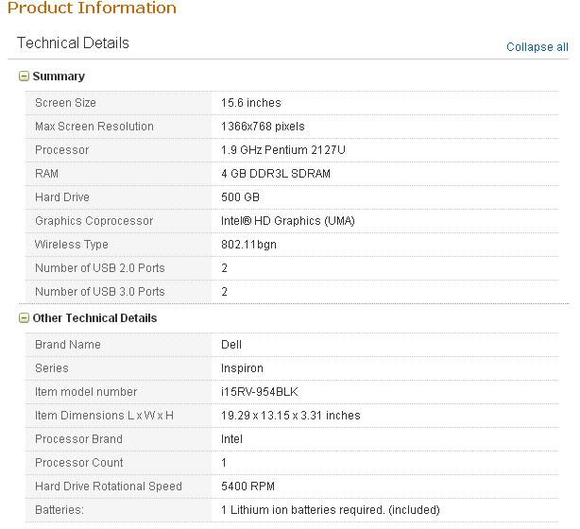Select the Summary section heading

59,77
